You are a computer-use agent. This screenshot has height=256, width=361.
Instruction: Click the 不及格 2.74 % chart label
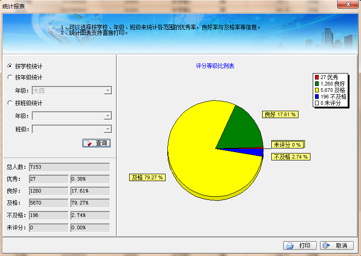[x=291, y=157]
